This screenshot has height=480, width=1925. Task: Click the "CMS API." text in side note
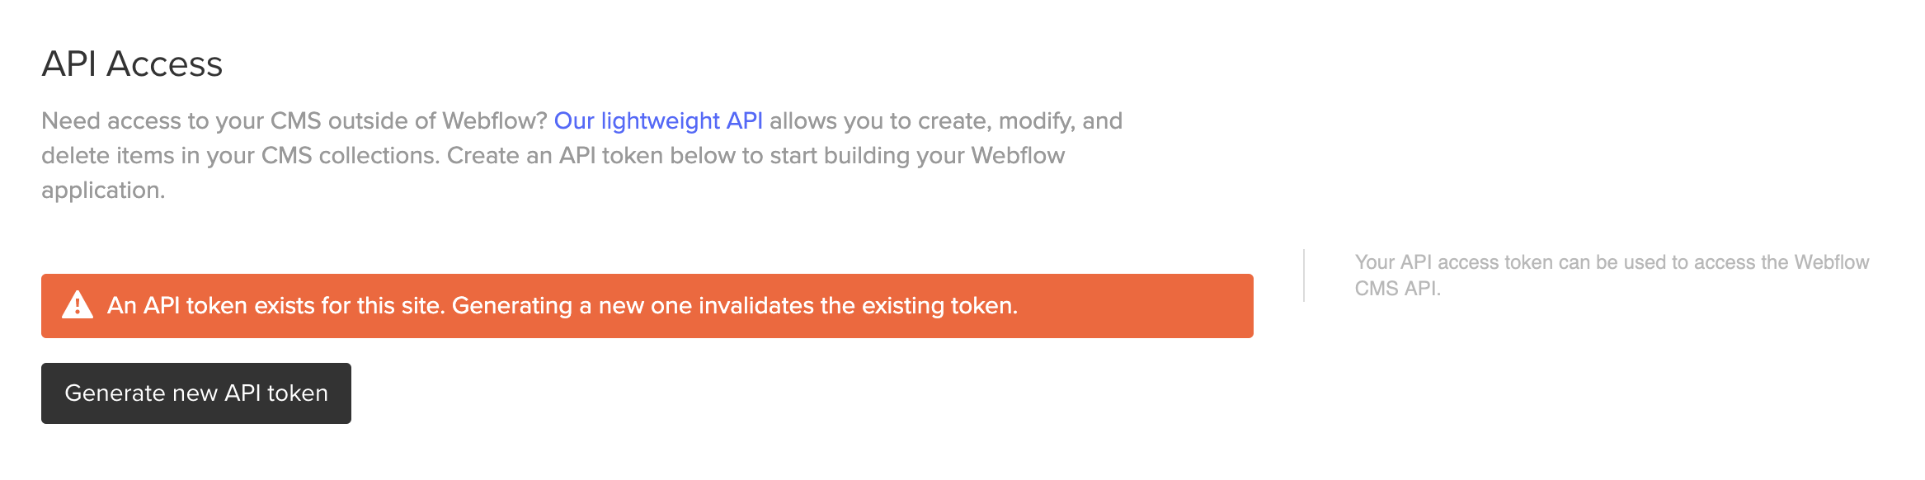[x=1398, y=289]
